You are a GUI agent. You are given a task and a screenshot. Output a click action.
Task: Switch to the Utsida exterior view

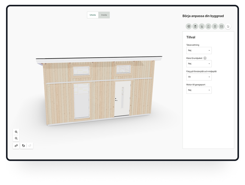[x=93, y=15]
